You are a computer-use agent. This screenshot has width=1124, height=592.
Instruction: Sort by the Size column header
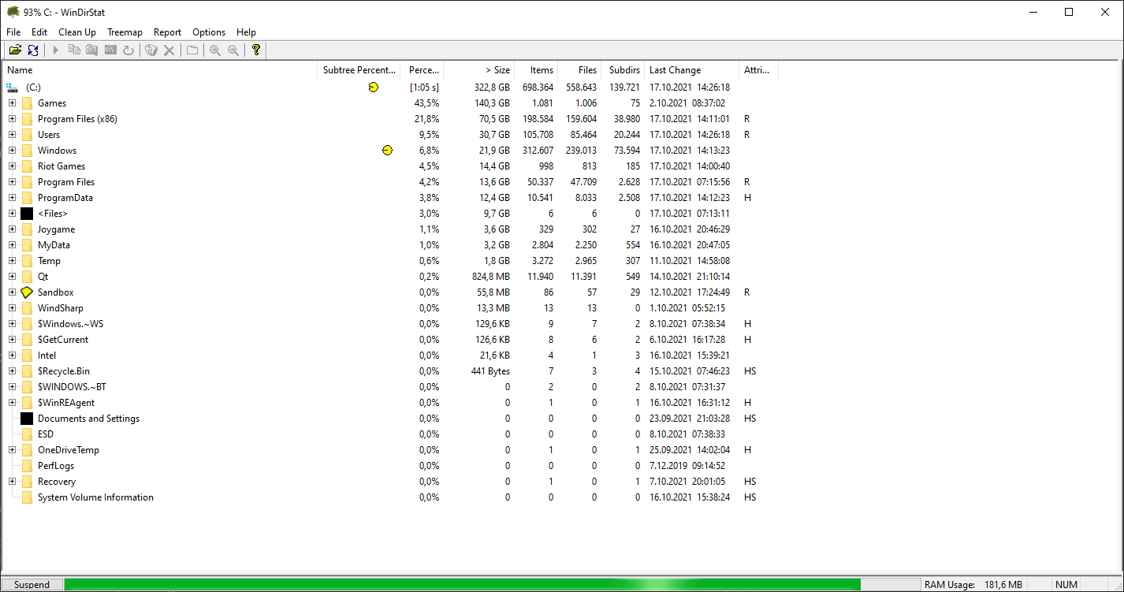point(479,70)
